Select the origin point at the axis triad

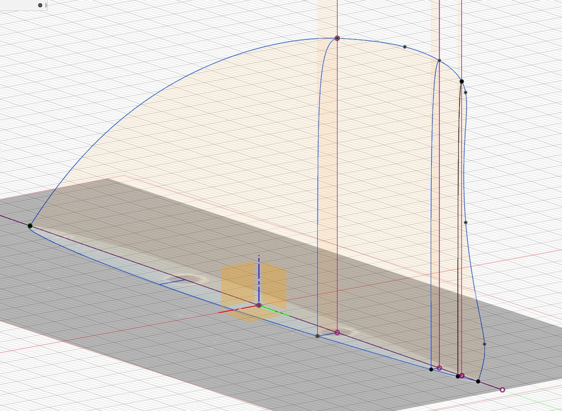[259, 305]
